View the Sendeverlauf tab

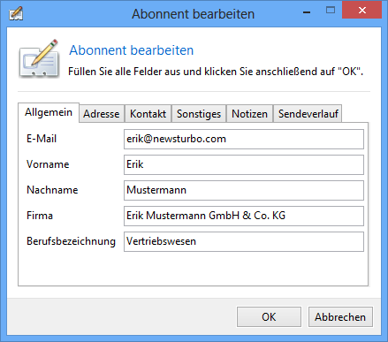(x=308, y=114)
